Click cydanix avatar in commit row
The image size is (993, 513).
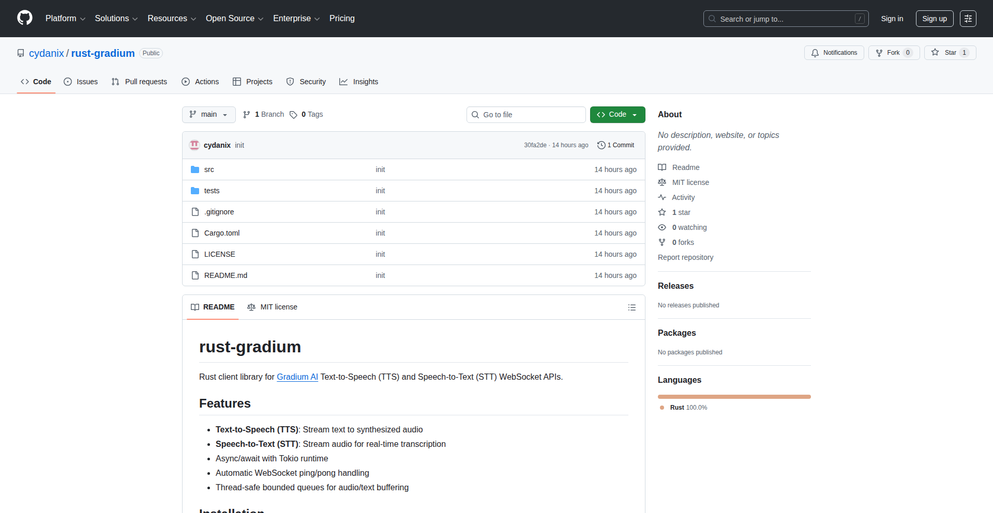coord(194,145)
